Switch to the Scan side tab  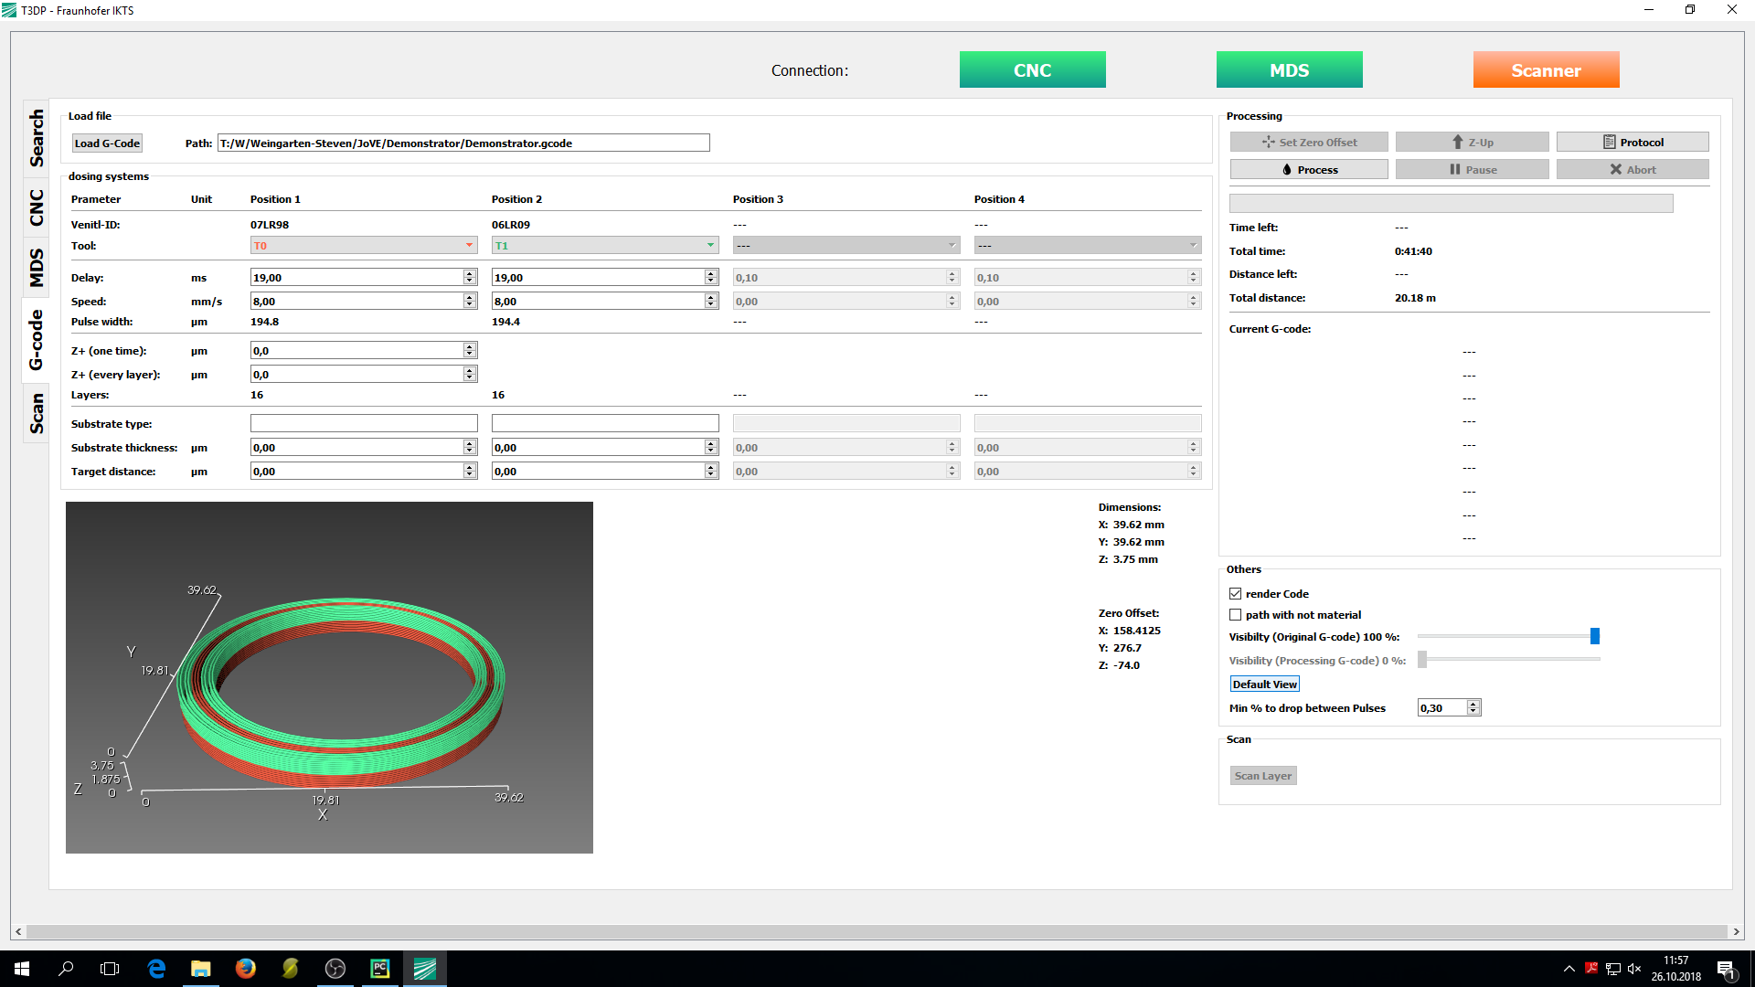[37, 413]
